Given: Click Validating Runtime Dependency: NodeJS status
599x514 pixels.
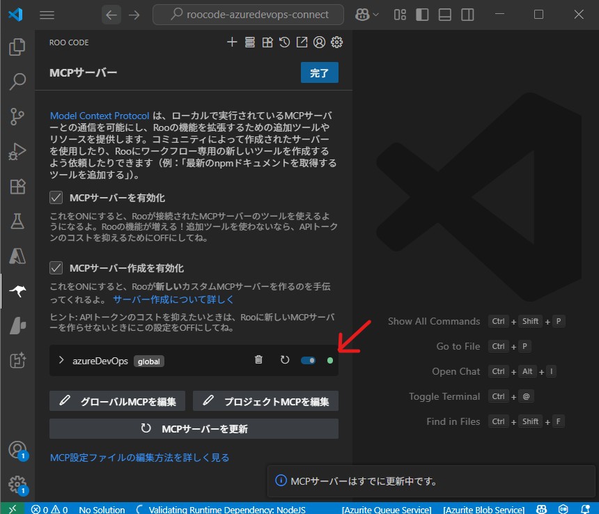Looking at the screenshot, I should click(x=221, y=509).
